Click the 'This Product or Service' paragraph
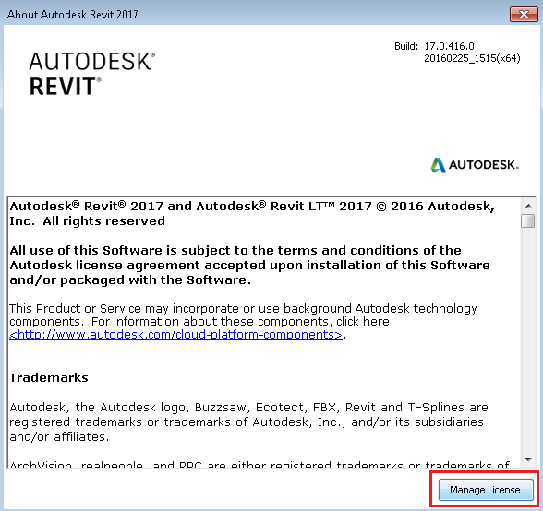Image resolution: width=543 pixels, height=511 pixels. 243,321
